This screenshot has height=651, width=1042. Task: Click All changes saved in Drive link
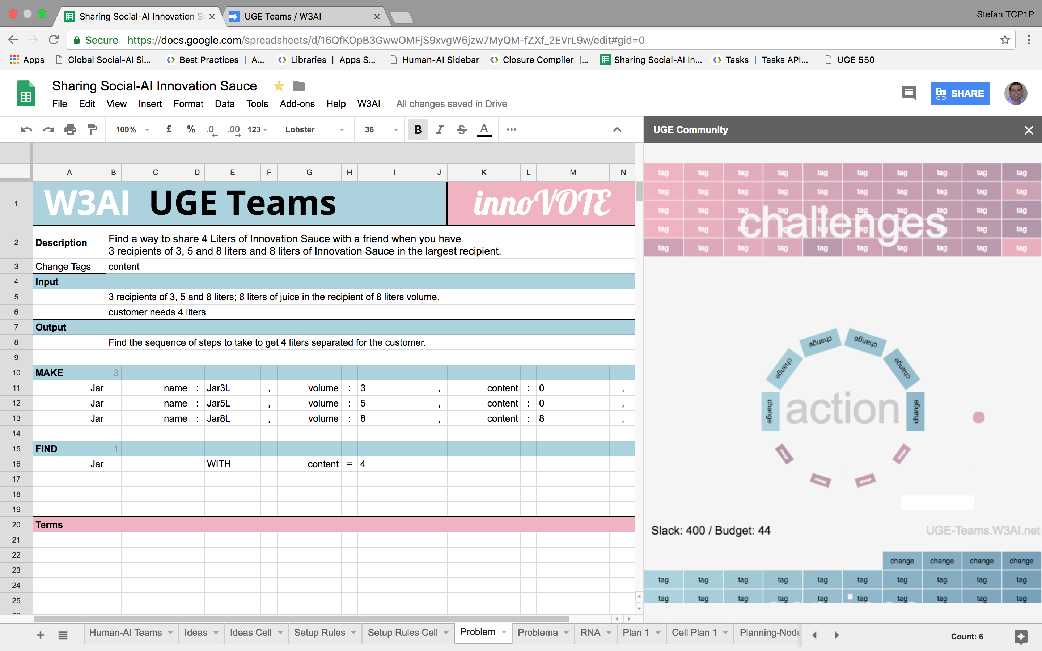(x=451, y=104)
